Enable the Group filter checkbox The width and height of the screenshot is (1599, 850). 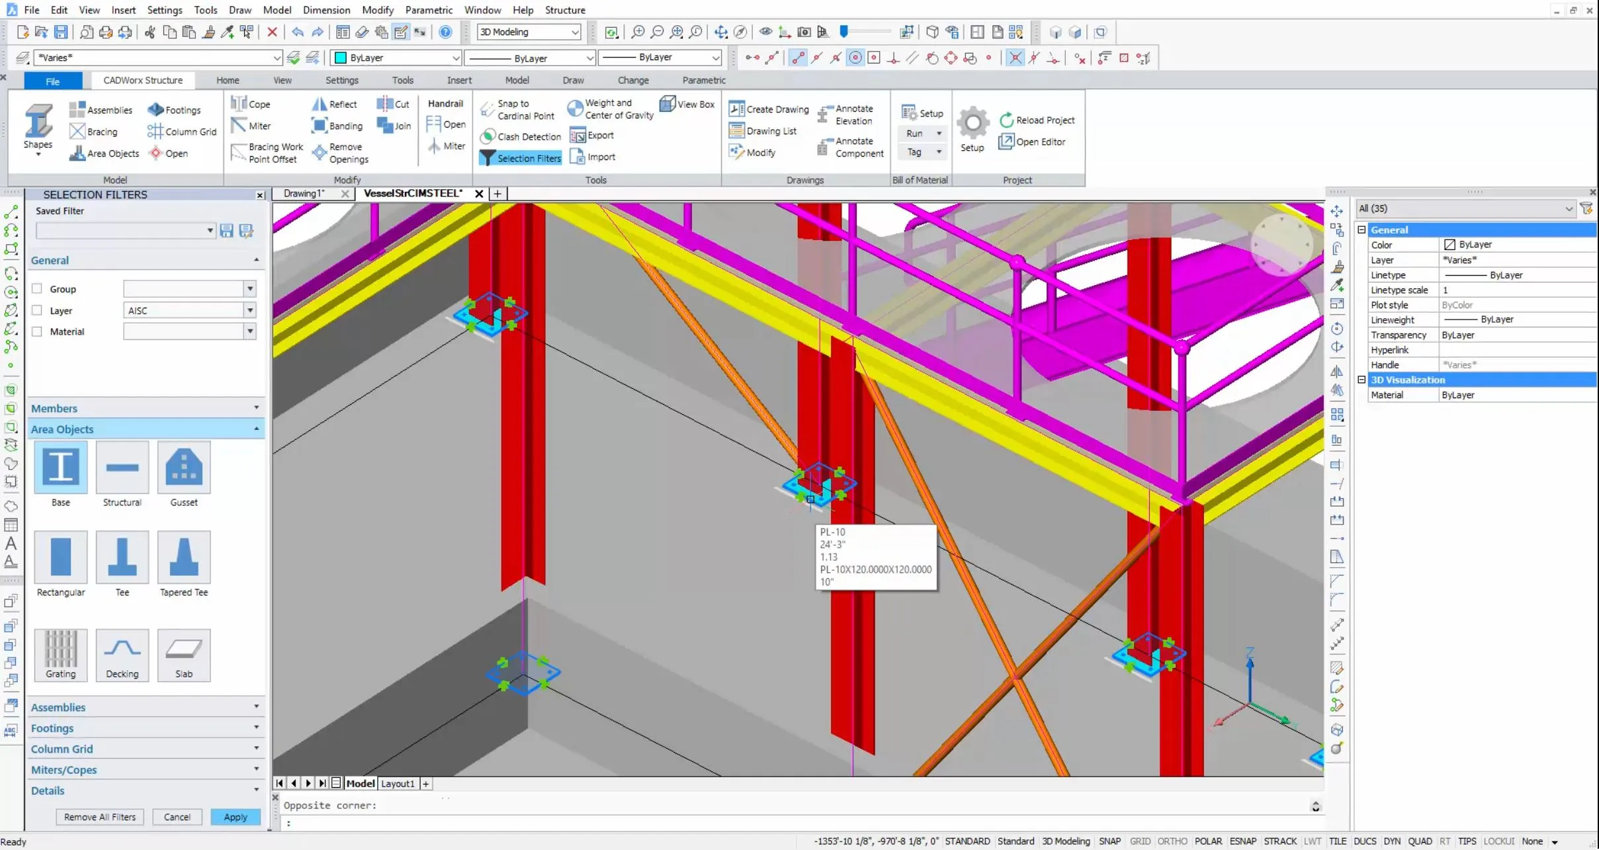click(37, 288)
